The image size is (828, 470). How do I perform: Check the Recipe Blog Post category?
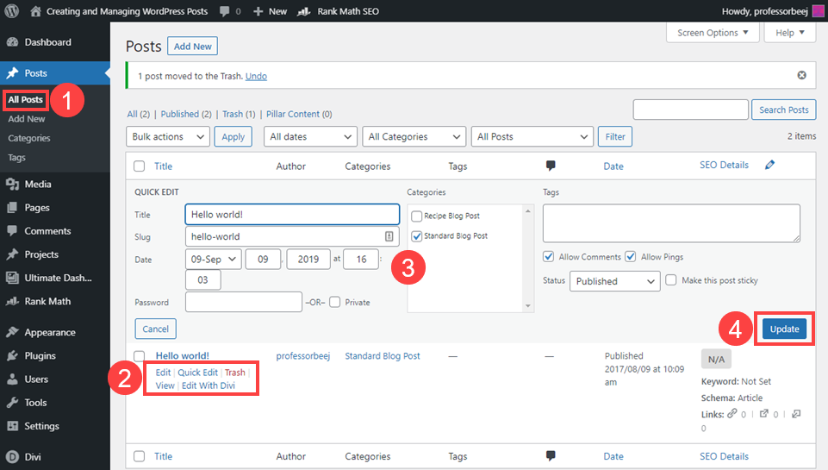point(417,216)
